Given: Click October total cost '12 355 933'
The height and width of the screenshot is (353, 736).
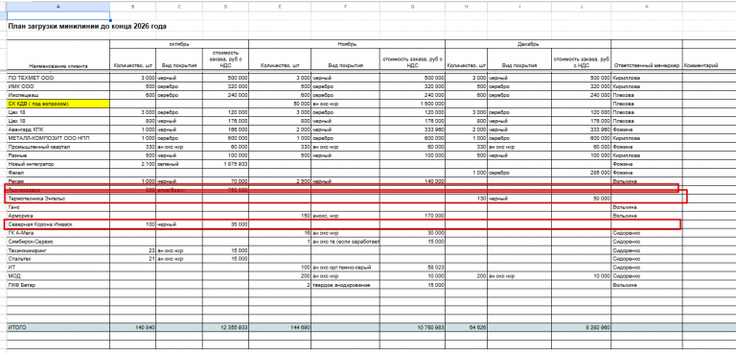Looking at the screenshot, I should pos(225,327).
